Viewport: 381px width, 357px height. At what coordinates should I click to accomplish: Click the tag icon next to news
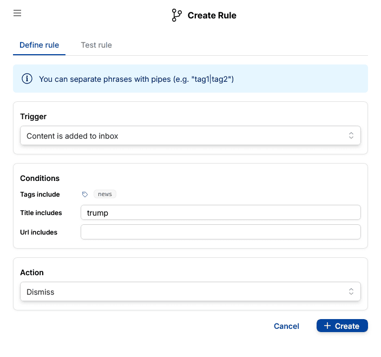click(x=85, y=194)
